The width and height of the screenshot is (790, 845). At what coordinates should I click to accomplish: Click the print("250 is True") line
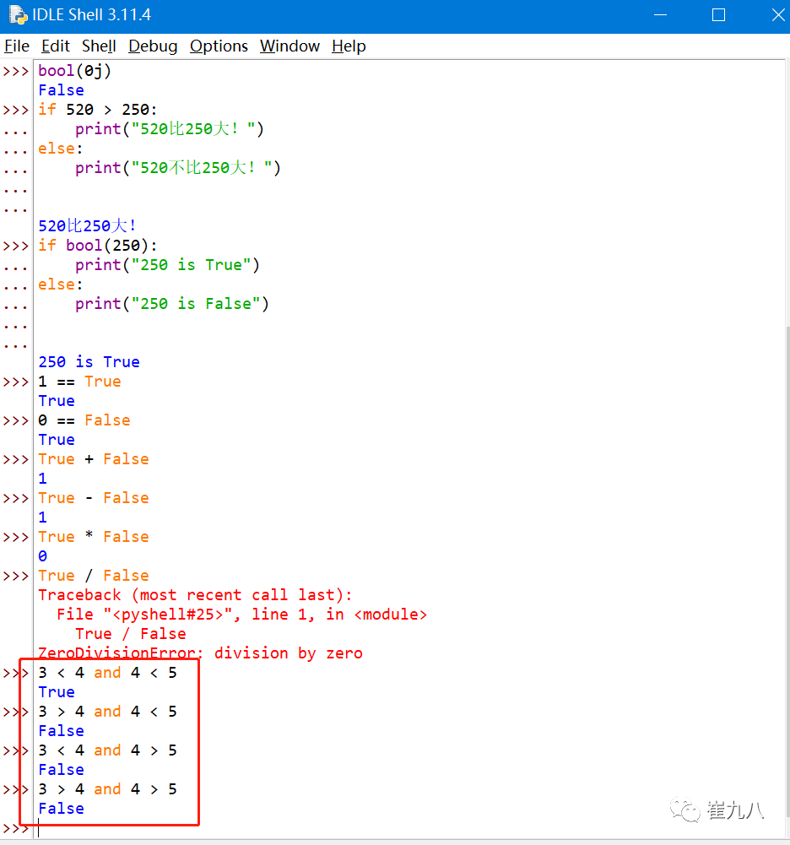coord(167,264)
